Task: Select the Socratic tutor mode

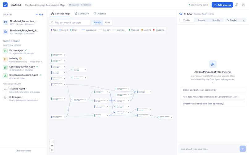Action: pos(201,20)
